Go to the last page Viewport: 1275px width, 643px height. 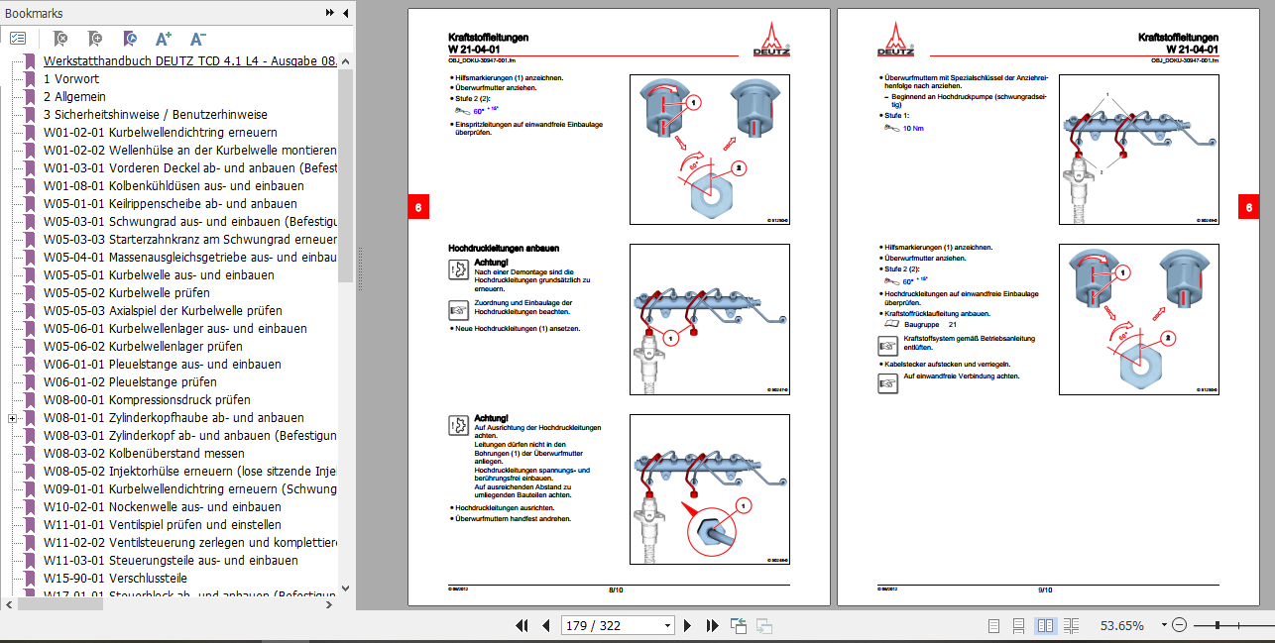click(x=712, y=625)
